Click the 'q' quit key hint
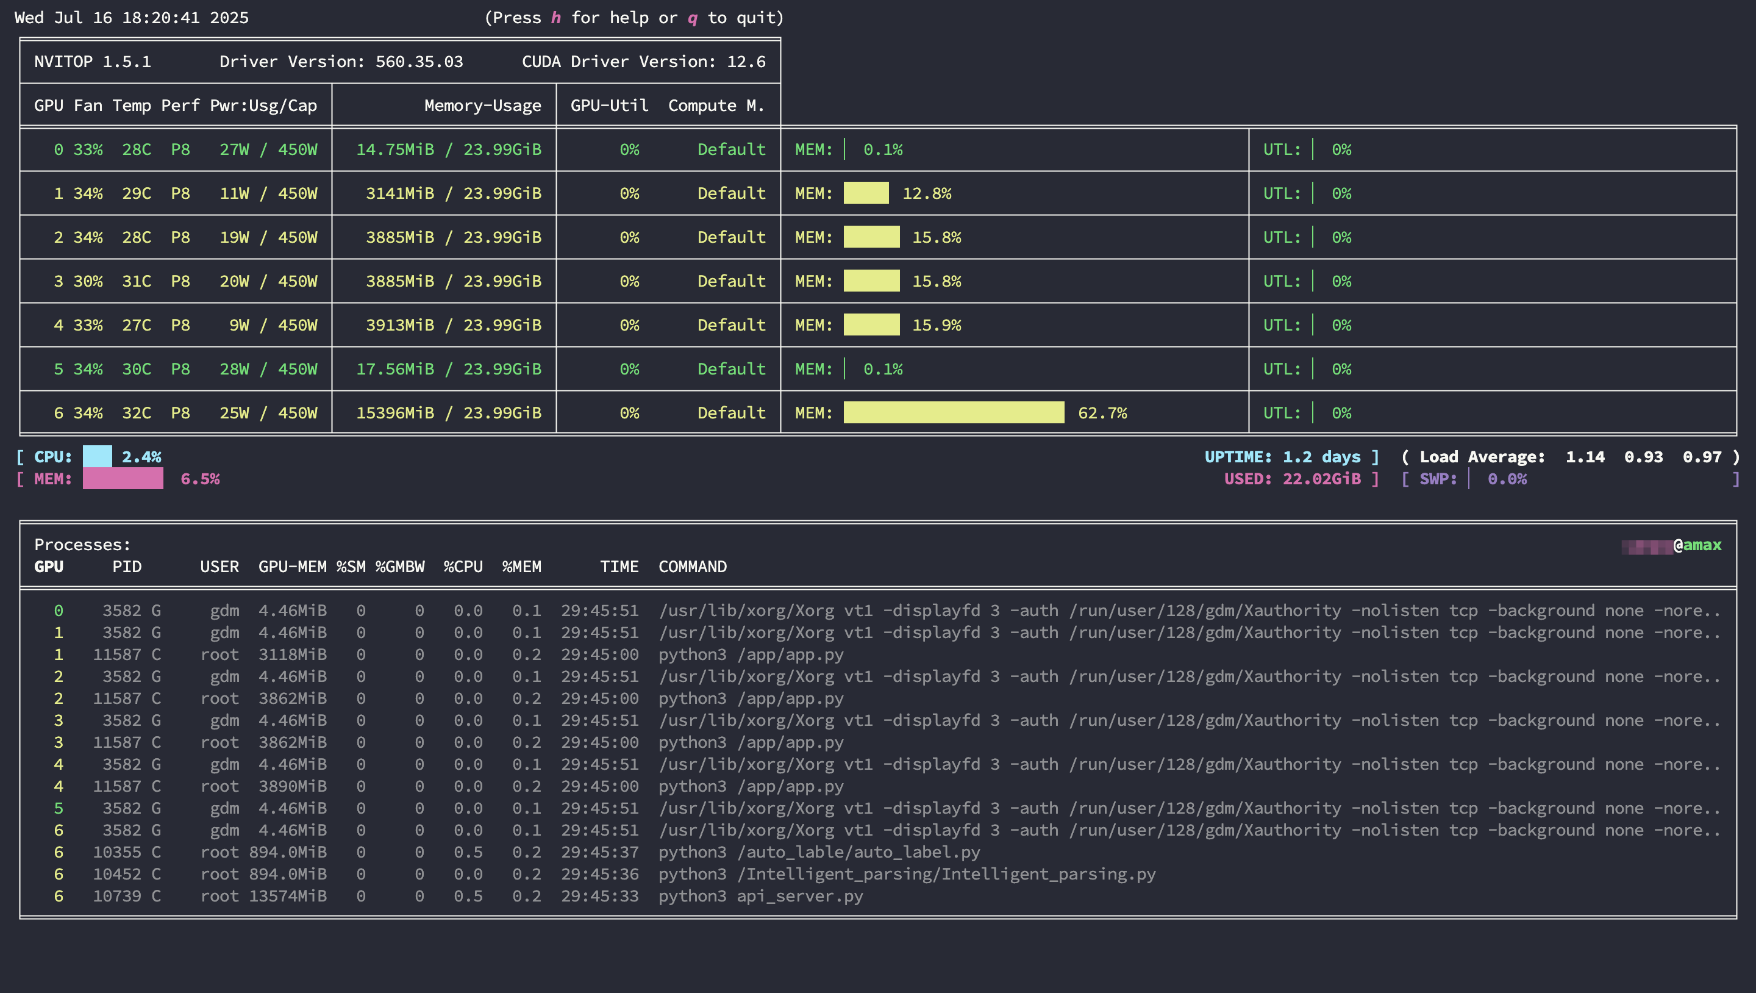The image size is (1756, 993). [693, 18]
